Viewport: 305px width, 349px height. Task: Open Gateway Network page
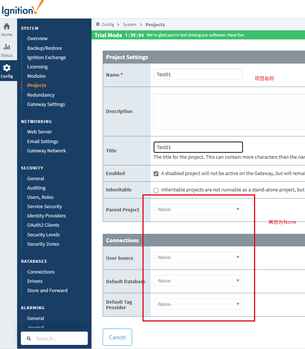click(46, 151)
